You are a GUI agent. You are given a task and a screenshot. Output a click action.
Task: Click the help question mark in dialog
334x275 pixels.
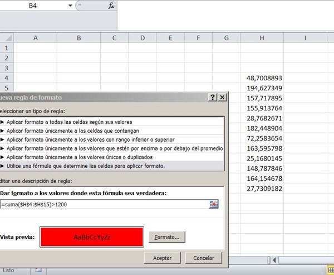213,98
